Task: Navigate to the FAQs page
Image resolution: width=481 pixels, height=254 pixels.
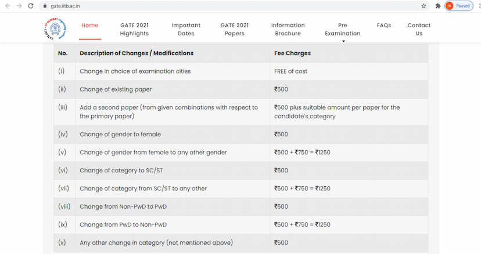Action: tap(383, 26)
